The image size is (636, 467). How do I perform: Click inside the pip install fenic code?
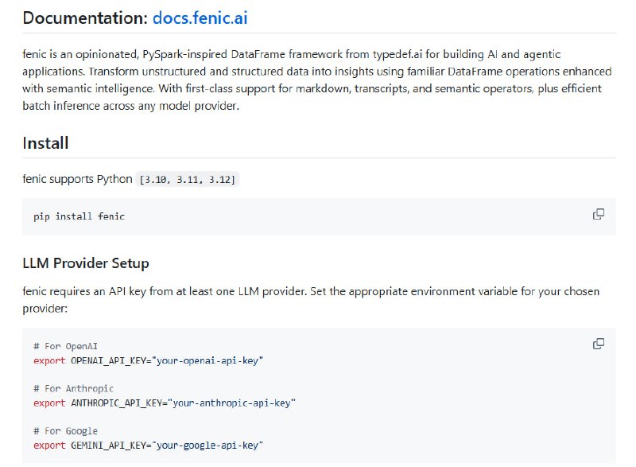(x=79, y=216)
